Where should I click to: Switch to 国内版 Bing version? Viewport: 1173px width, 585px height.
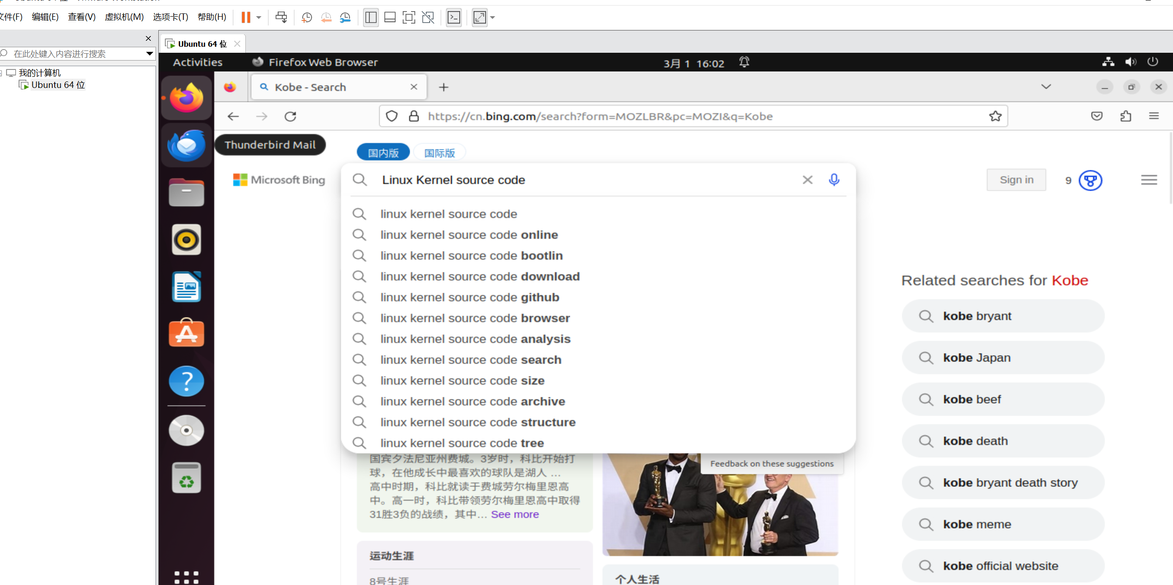click(383, 153)
